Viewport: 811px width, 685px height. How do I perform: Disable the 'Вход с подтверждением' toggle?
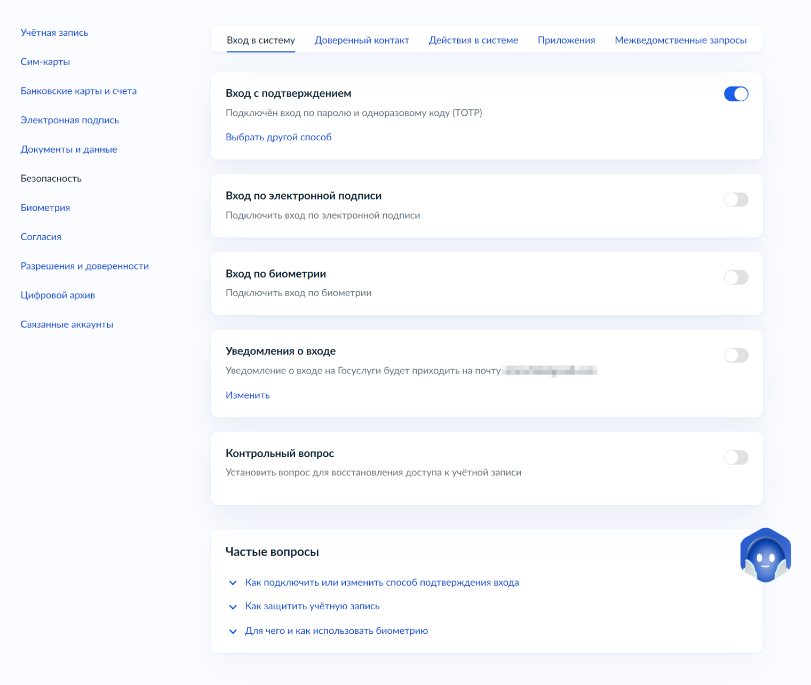coord(736,94)
